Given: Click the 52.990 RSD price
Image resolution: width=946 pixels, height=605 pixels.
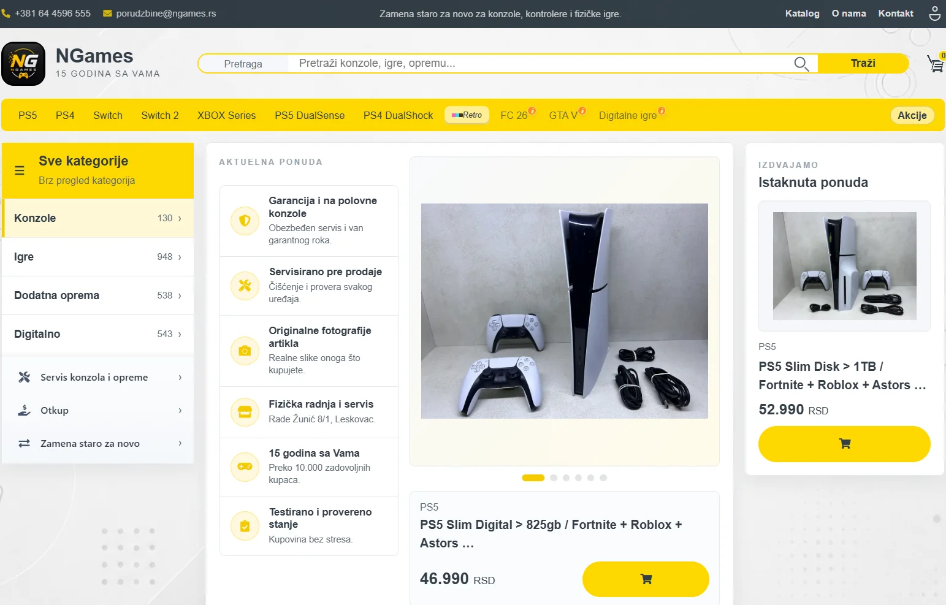Looking at the screenshot, I should (793, 409).
